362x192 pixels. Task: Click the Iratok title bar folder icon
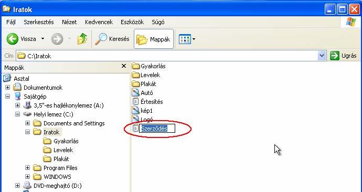point(6,9)
